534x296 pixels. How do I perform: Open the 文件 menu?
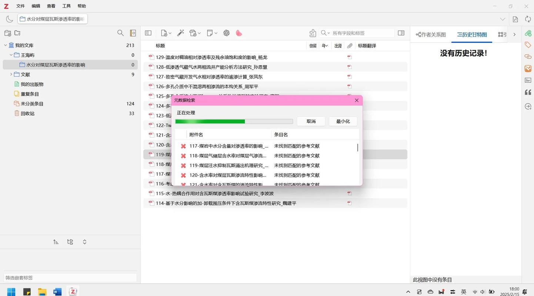point(20,6)
